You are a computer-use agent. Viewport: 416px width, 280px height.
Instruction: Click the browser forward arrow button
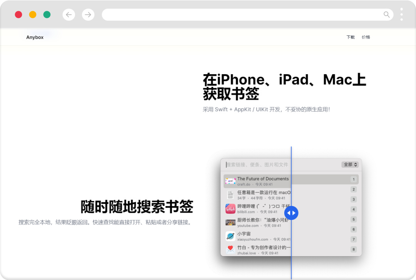(88, 15)
